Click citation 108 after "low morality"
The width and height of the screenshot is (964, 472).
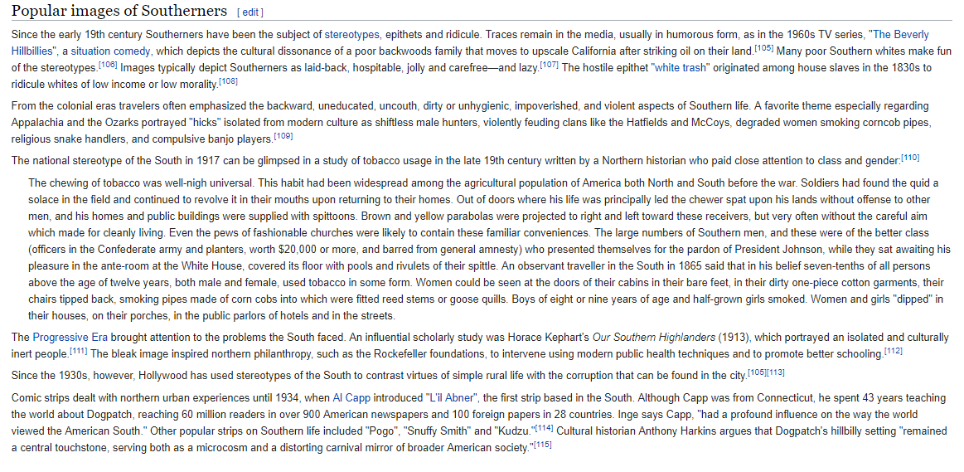228,81
